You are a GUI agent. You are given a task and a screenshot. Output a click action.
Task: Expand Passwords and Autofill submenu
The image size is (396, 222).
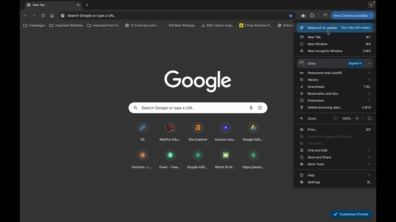click(x=335, y=73)
